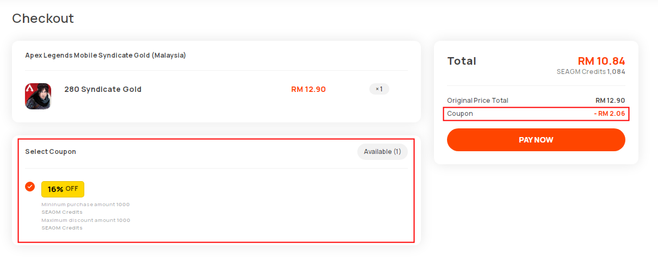Viewport: 658px width, 260px height.
Task: Click the 280 Syndicate Gold item name
Action: pos(103,89)
